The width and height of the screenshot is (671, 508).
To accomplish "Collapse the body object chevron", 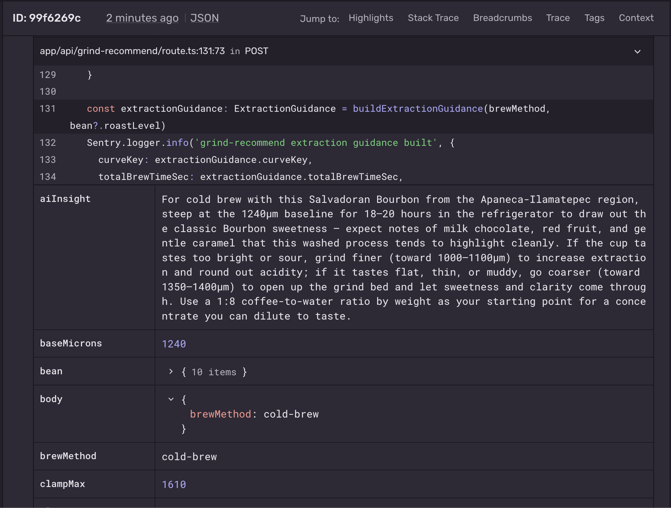I will coord(171,399).
